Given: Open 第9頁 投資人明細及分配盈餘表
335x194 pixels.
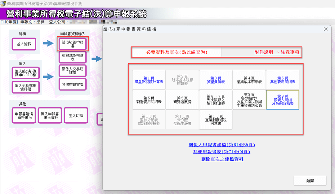Looking at the screenshot, I should [x=283, y=100].
